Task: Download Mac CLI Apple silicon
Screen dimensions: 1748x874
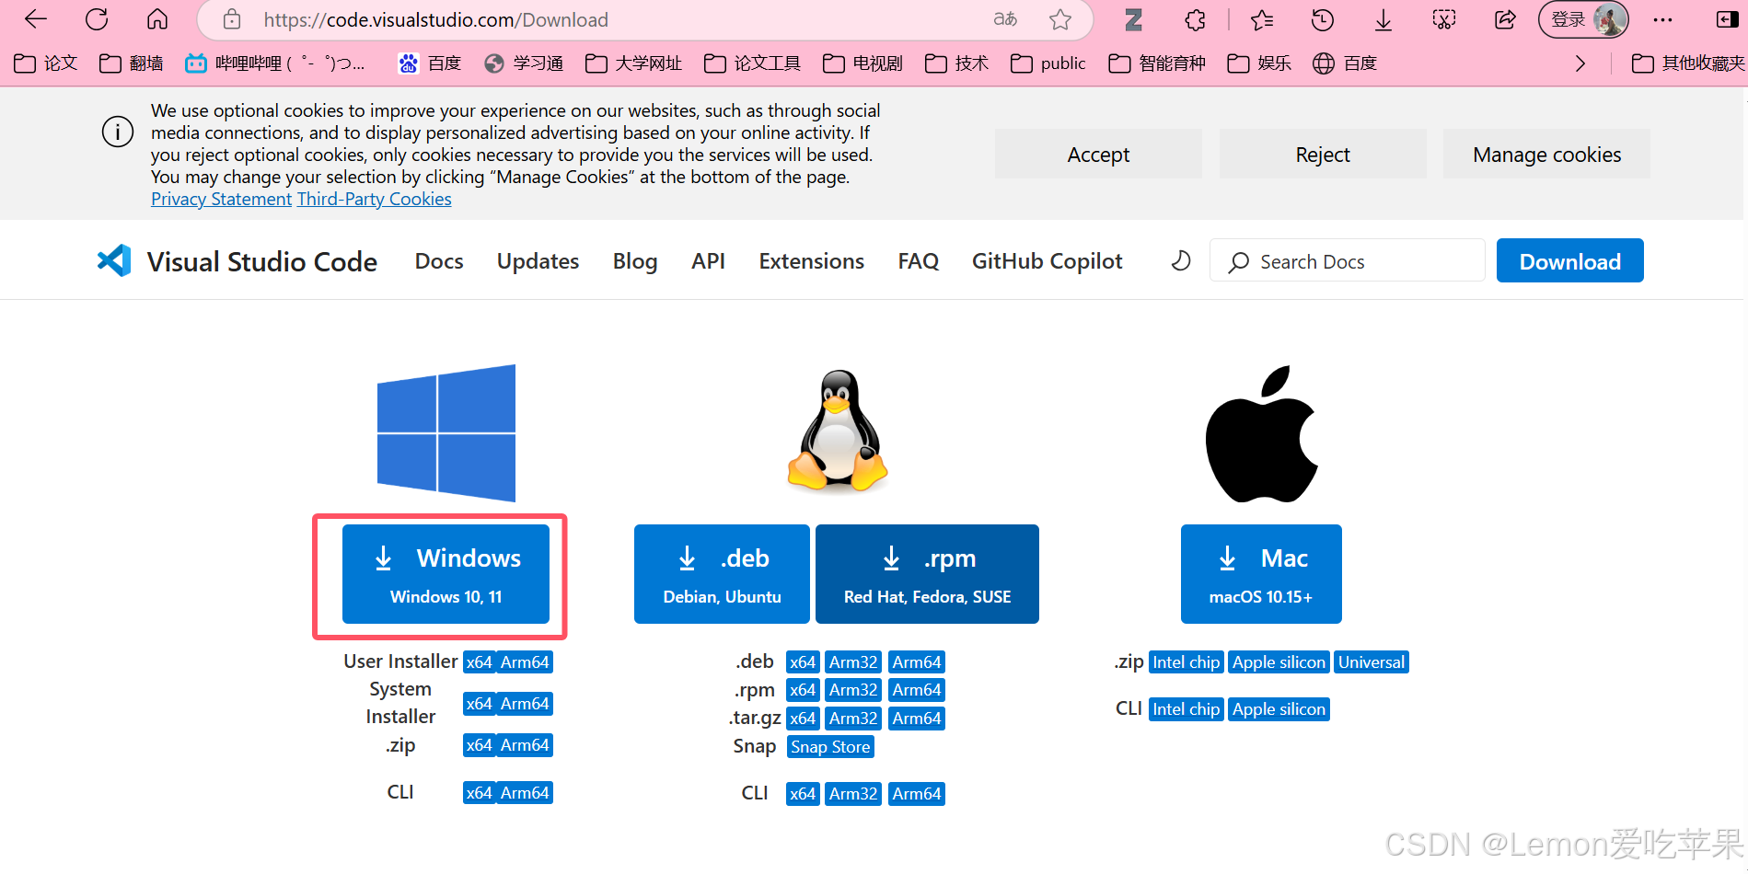Action: coord(1279,709)
